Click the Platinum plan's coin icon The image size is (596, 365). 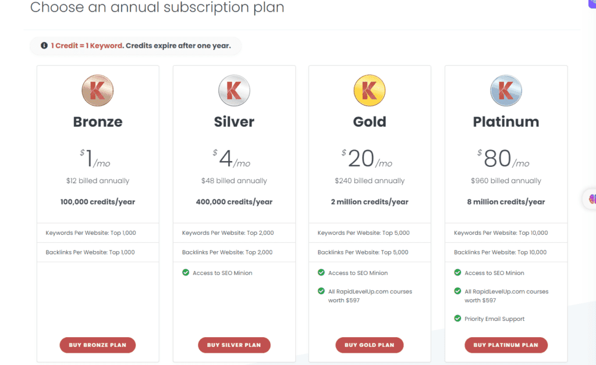[505, 91]
